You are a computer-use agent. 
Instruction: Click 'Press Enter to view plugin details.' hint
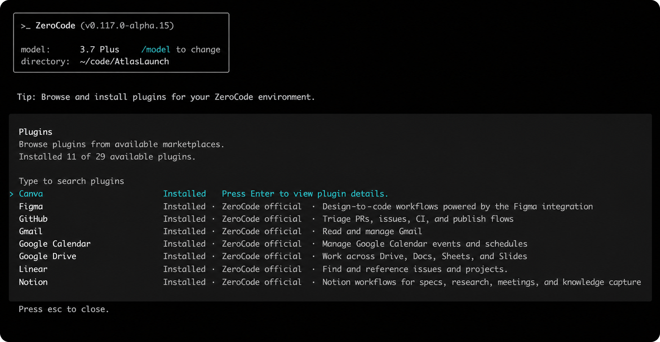point(305,194)
